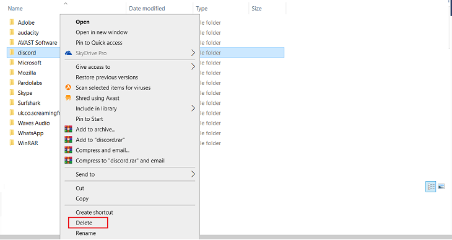Click the discord folder icon

point(12,53)
